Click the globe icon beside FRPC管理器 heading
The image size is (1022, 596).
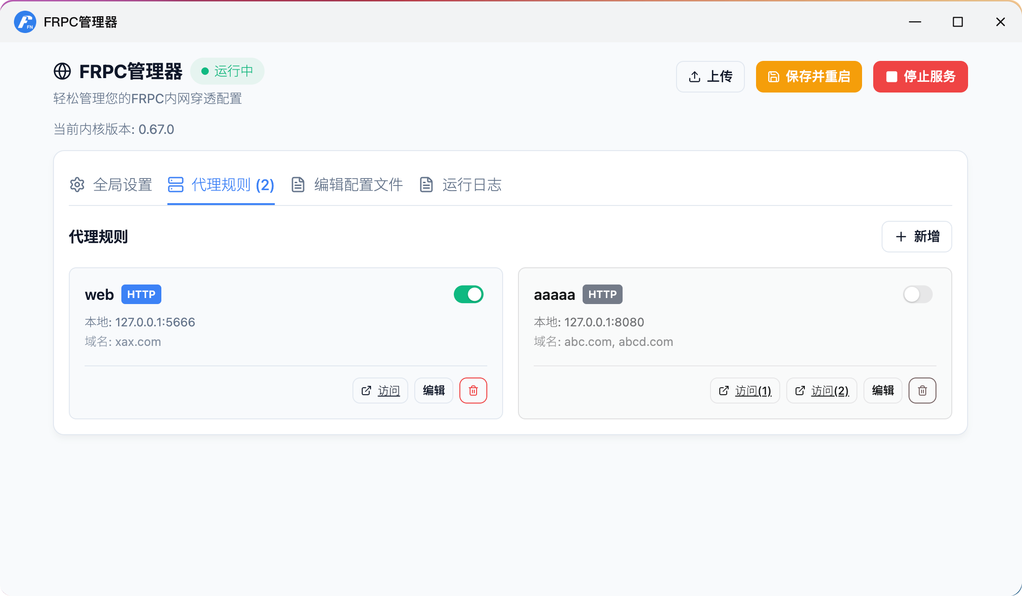(x=62, y=72)
